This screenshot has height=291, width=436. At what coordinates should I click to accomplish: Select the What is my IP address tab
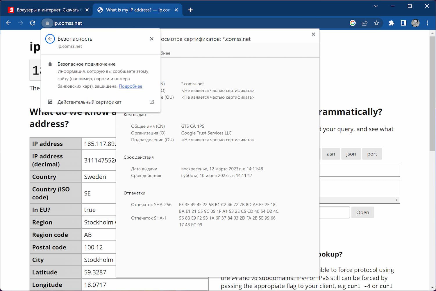tap(137, 10)
